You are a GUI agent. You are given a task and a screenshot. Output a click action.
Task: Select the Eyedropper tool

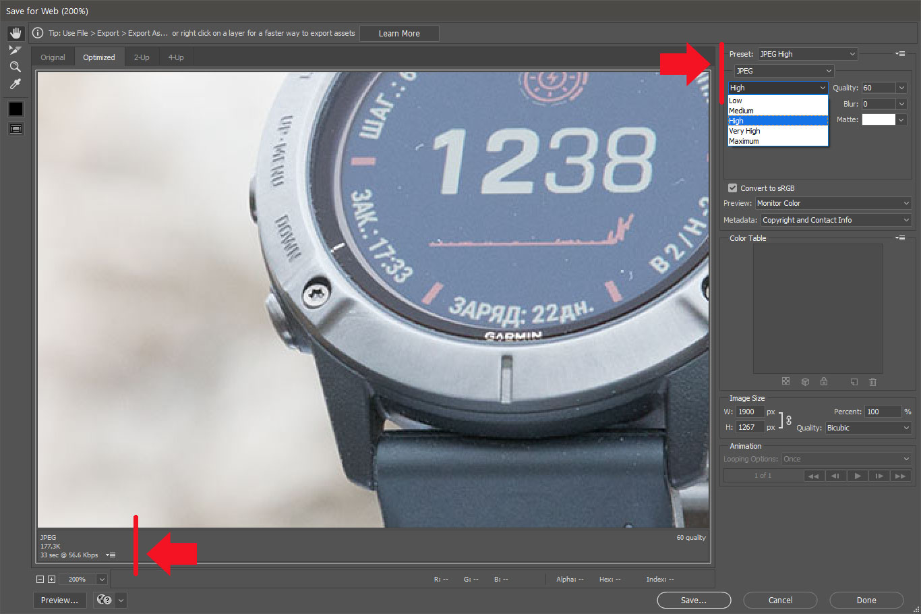click(15, 84)
